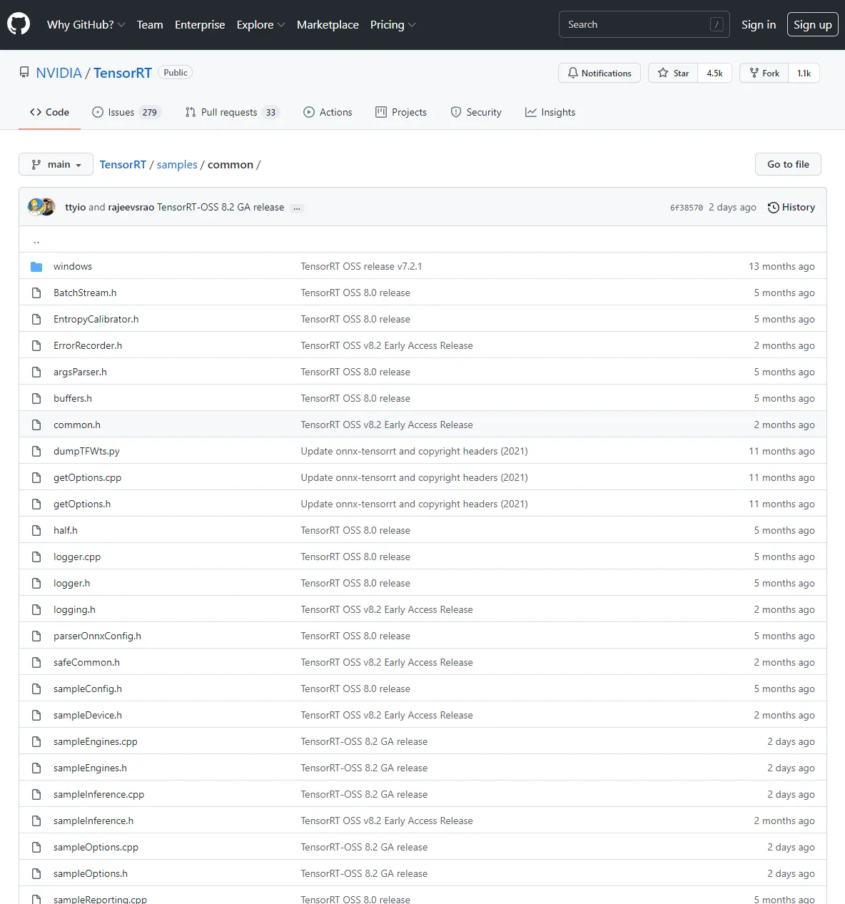Open the Why GitHub? dropdown
845x904 pixels.
tap(86, 24)
